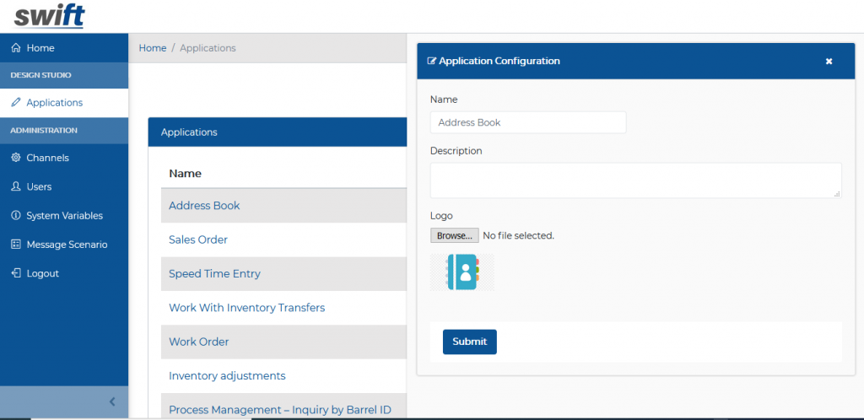Click the Name input field
Image resolution: width=864 pixels, height=420 pixels.
(x=527, y=122)
